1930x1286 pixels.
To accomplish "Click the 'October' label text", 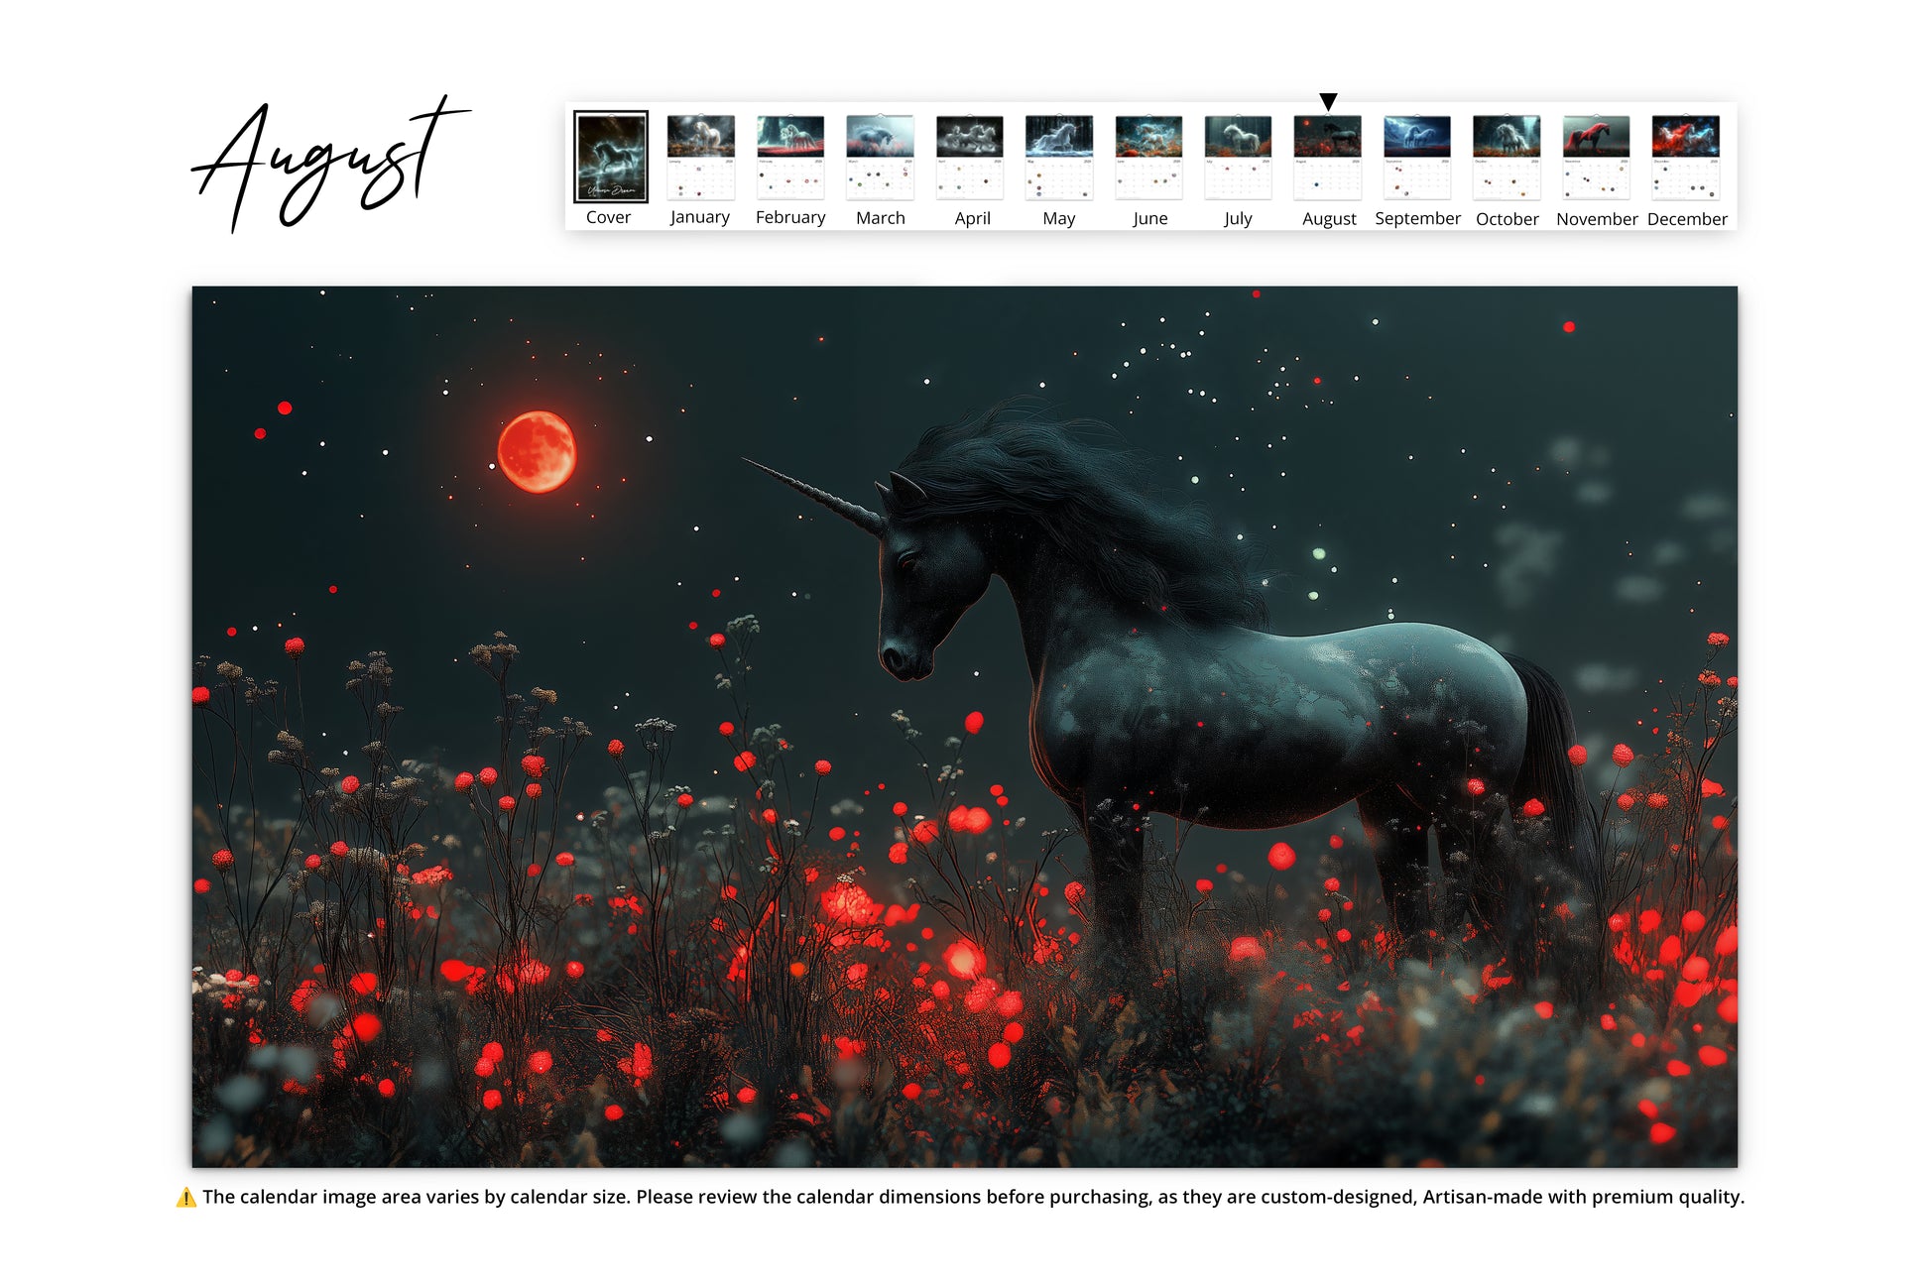I will click(1507, 219).
